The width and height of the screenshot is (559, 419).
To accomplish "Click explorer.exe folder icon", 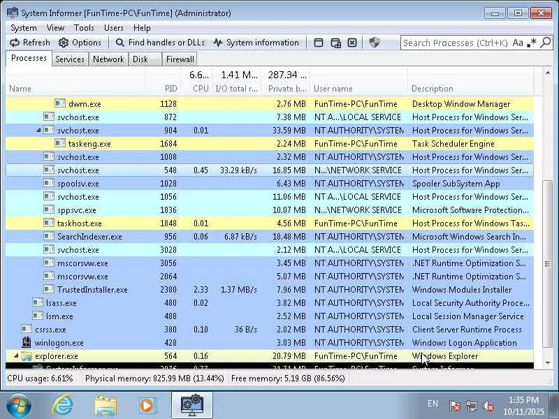I will click(x=27, y=355).
